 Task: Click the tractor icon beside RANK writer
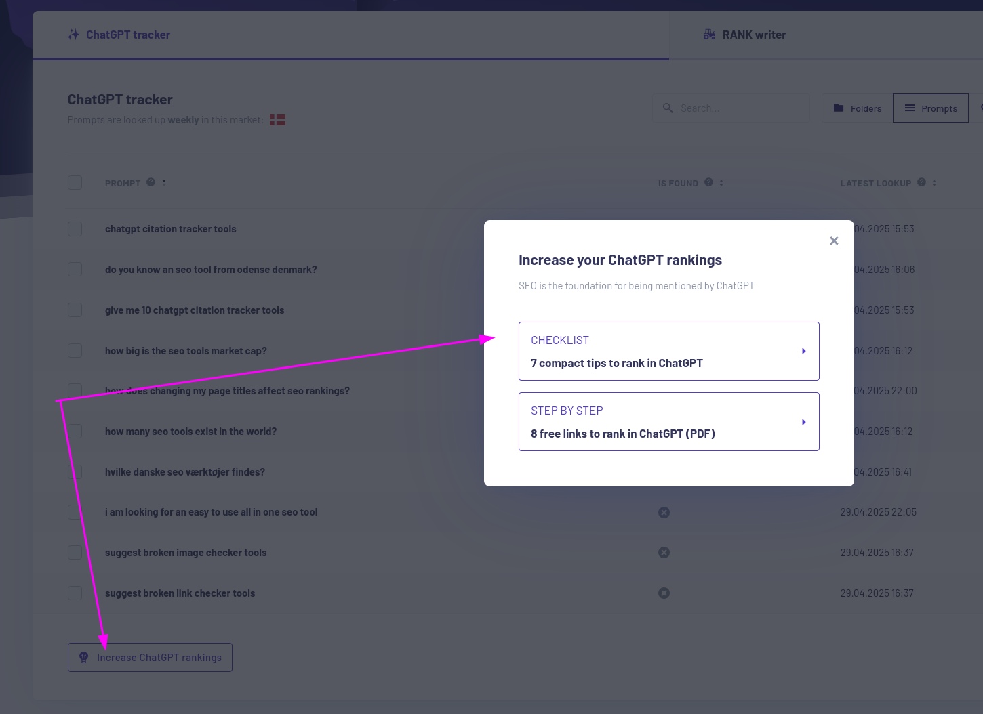click(709, 35)
